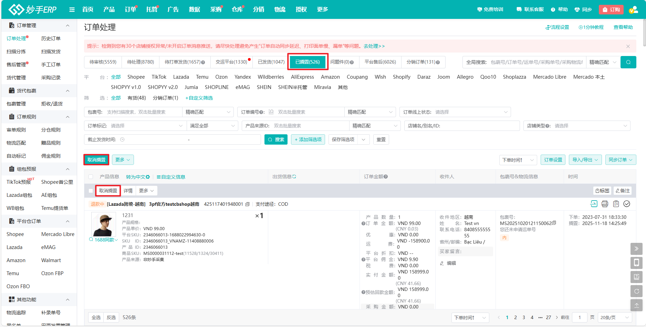Open the 订单线上状态 dropdown
The width and height of the screenshot is (646, 327).
point(455,112)
